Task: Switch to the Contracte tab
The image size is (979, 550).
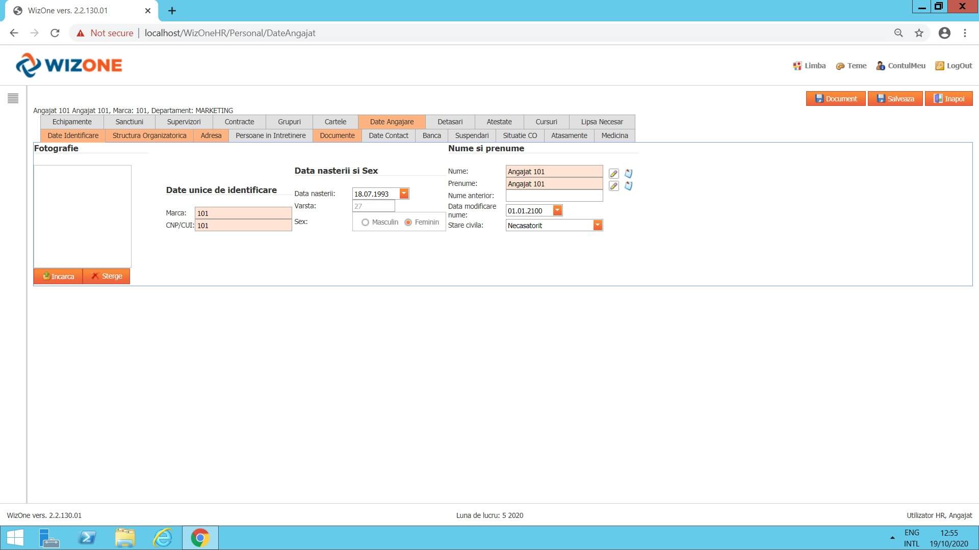Action: coord(239,122)
